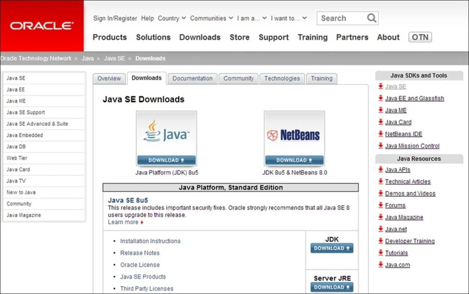Image resolution: width=469 pixels, height=294 pixels.
Task: Open the Store menu
Action: click(x=239, y=37)
